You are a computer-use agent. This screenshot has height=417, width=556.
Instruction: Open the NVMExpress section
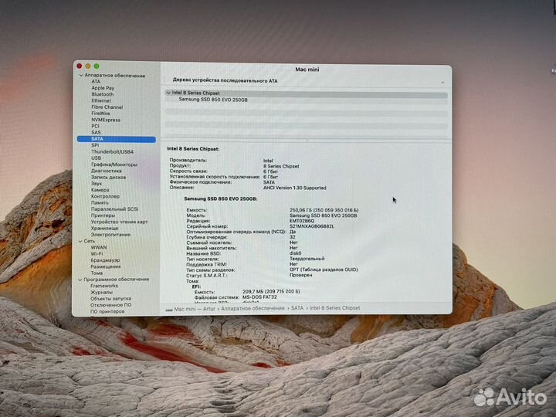[x=106, y=120]
